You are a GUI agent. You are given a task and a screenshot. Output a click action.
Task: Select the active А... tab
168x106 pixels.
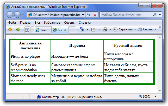click(60, 30)
